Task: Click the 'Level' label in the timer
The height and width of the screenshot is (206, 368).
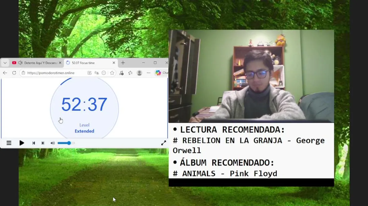Action: click(x=84, y=125)
